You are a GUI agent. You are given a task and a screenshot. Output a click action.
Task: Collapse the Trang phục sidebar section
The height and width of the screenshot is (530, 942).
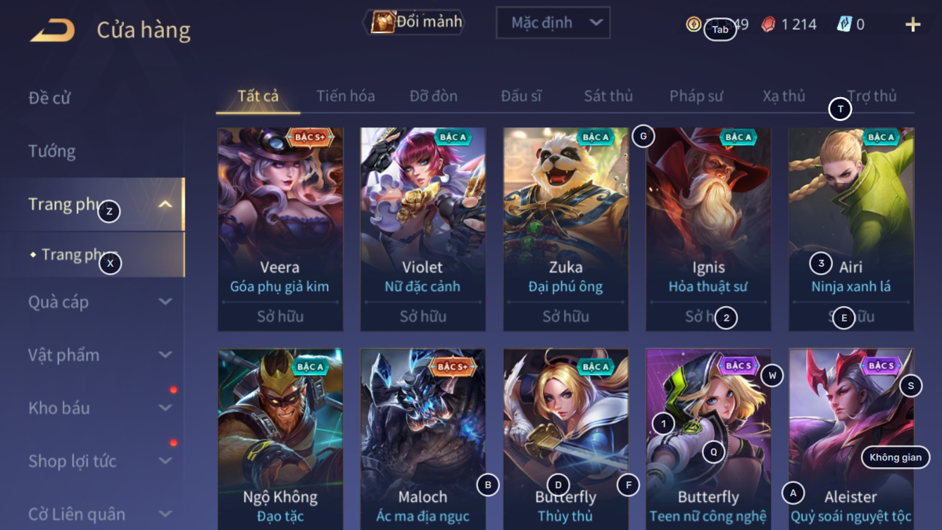(x=165, y=204)
